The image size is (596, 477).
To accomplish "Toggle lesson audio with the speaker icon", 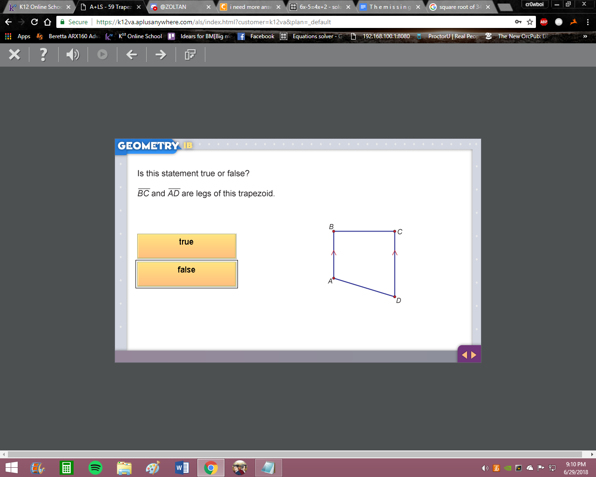I will [73, 55].
